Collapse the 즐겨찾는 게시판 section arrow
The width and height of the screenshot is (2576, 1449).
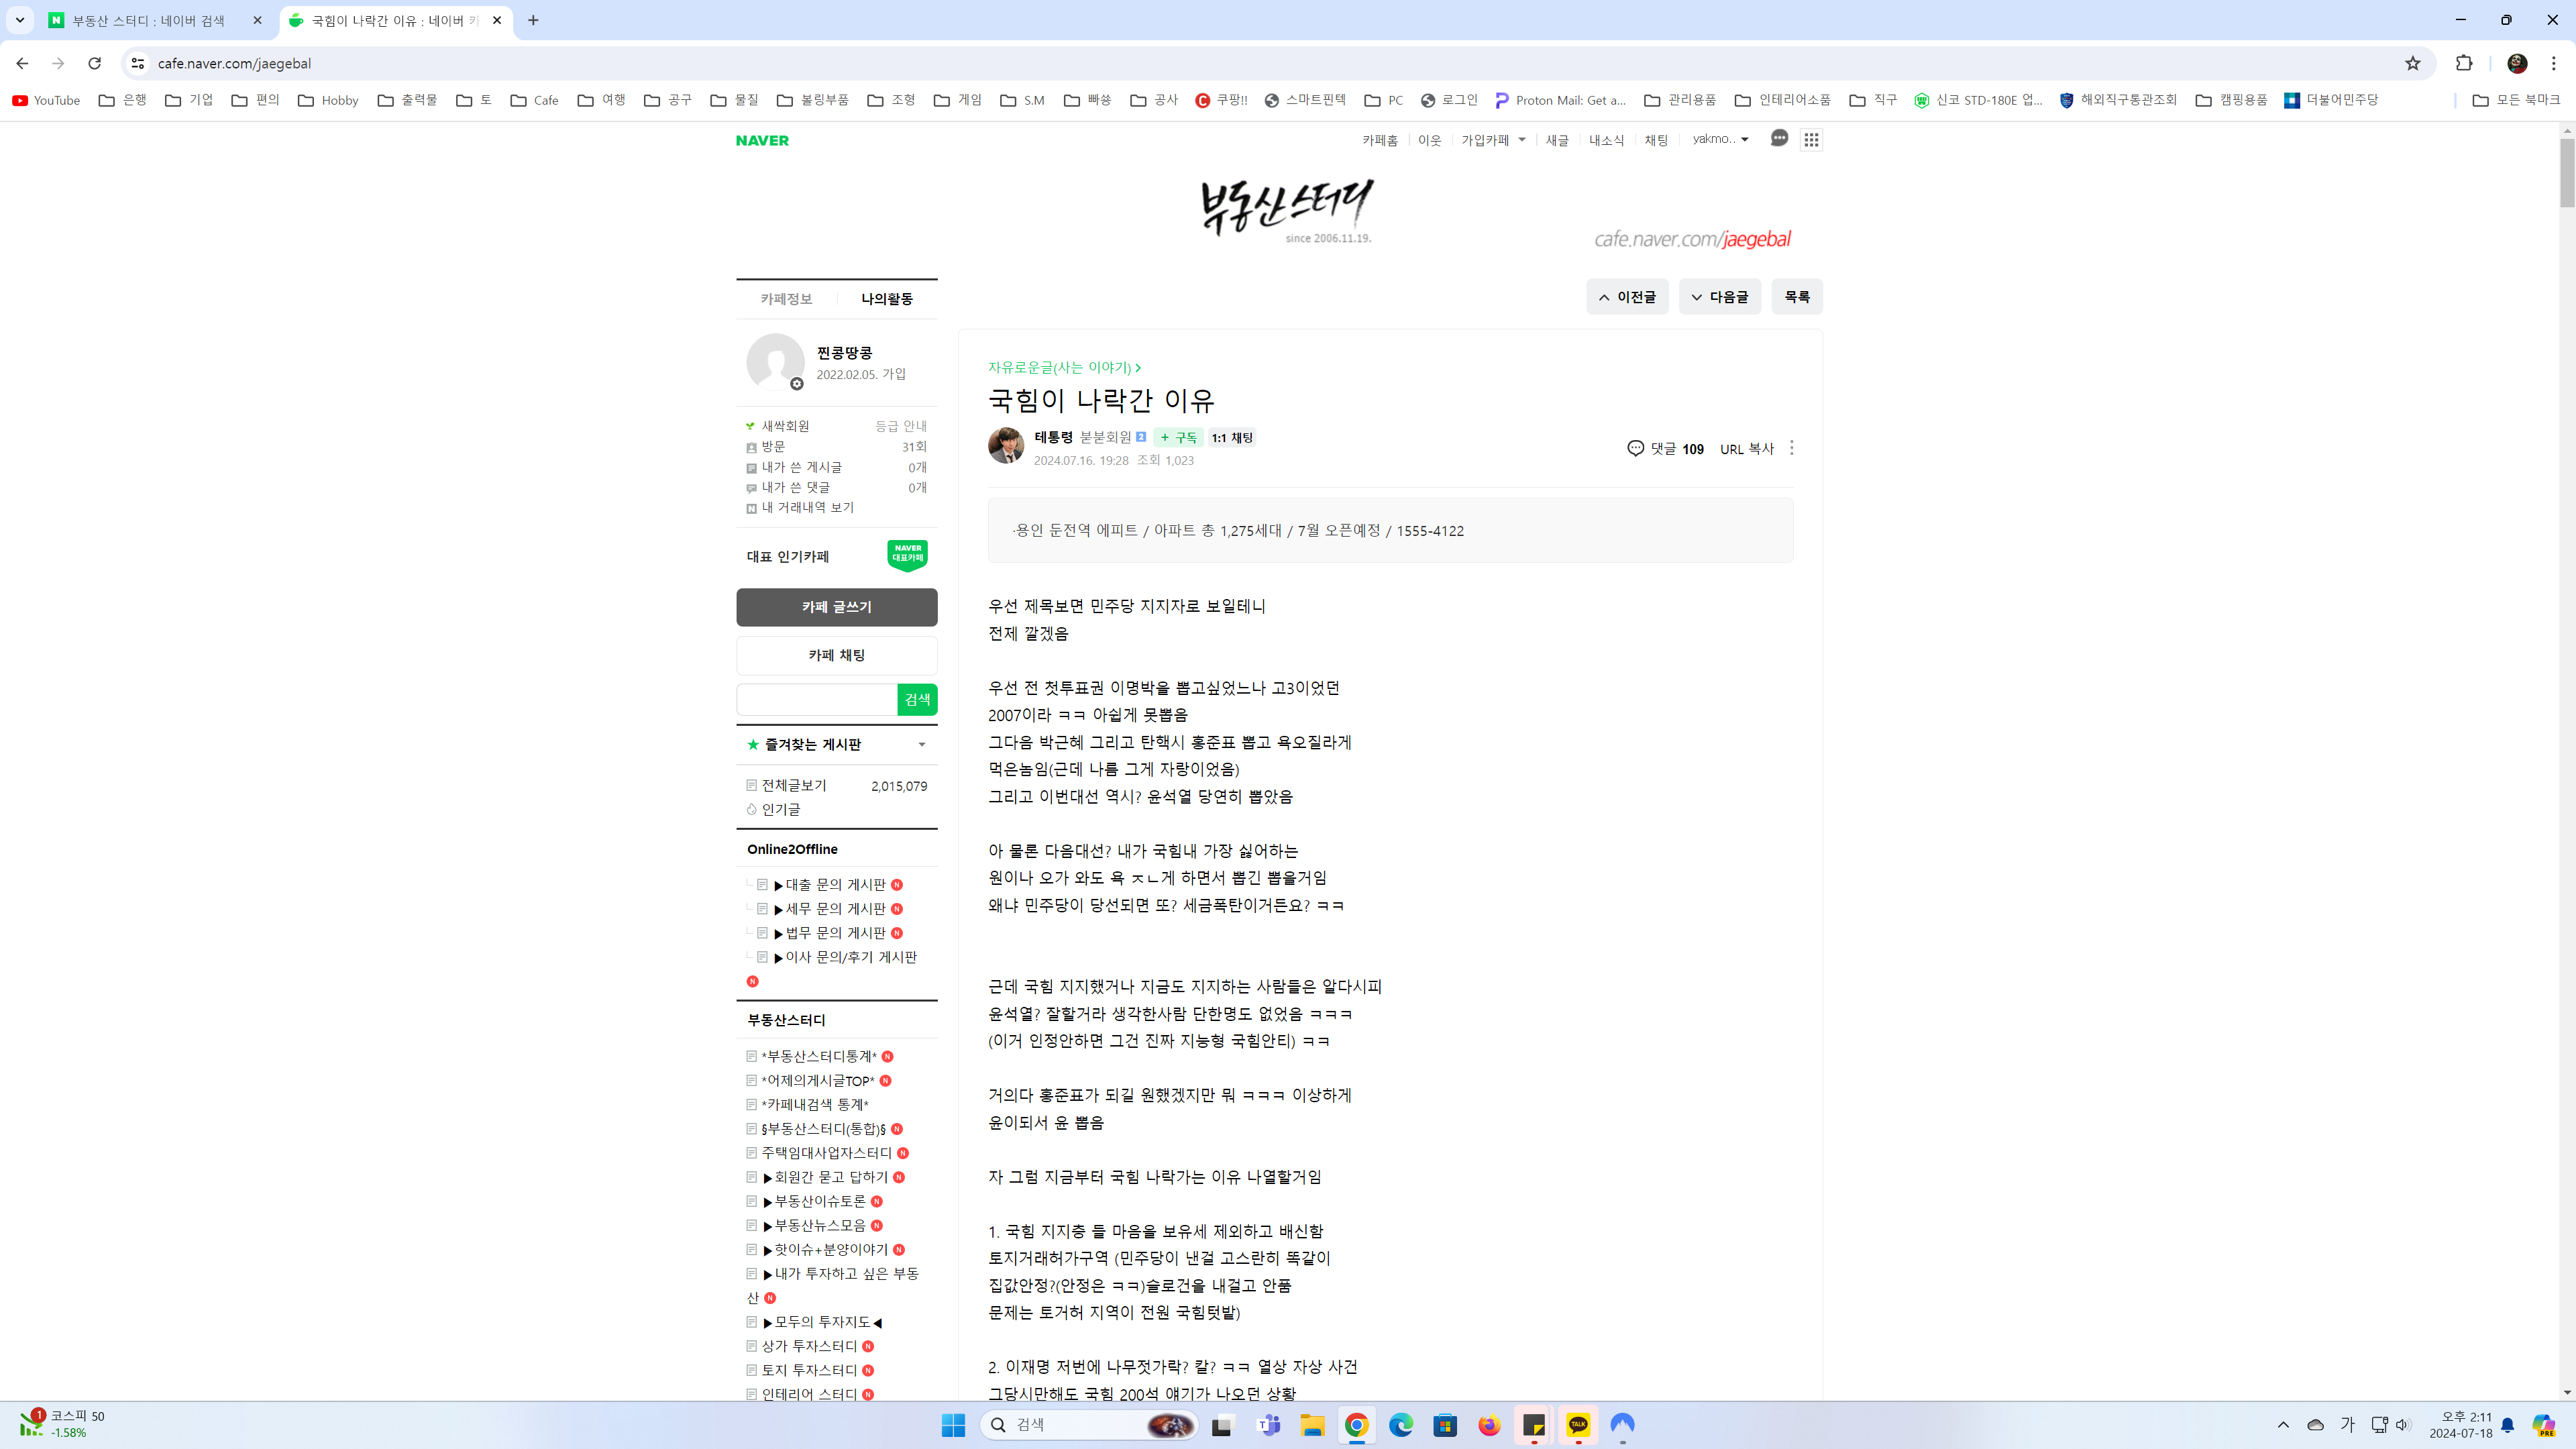(x=921, y=744)
